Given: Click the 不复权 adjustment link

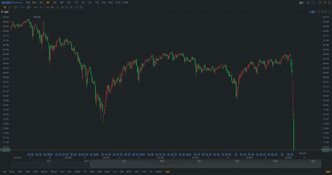Looking at the screenshot, I should coord(312,12).
